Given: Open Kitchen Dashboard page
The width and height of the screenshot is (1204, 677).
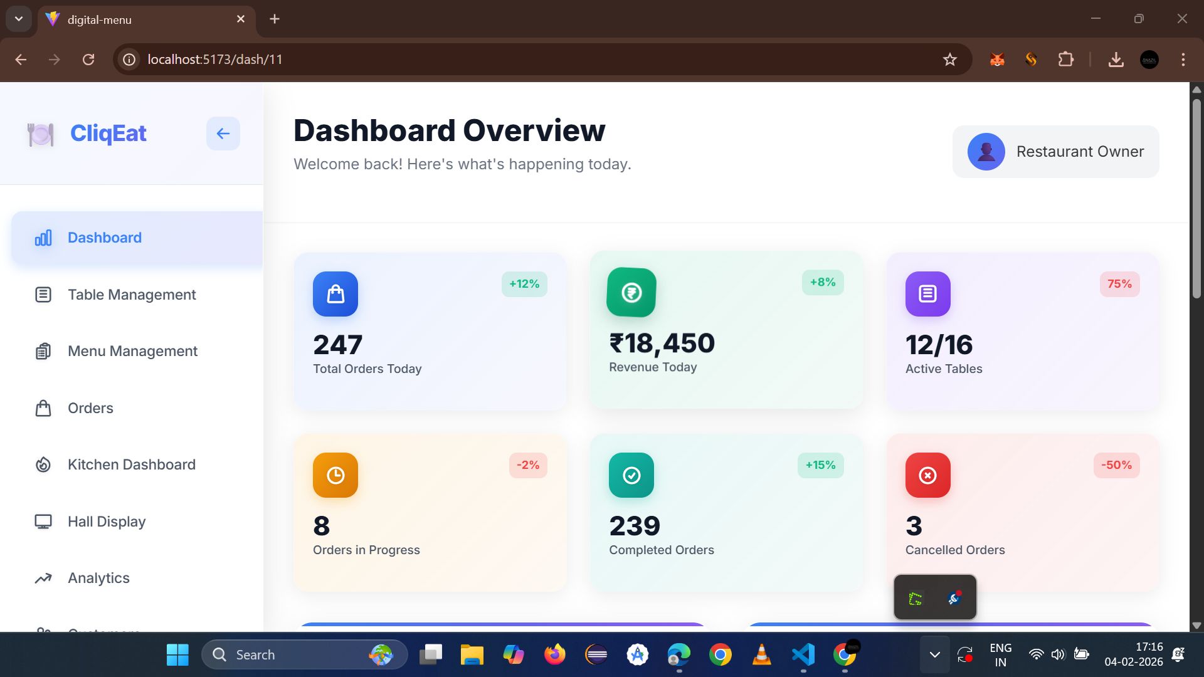Looking at the screenshot, I should (137, 464).
